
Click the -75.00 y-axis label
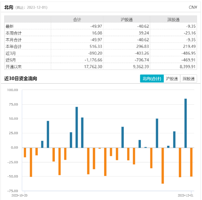pyautogui.click(x=12, y=191)
